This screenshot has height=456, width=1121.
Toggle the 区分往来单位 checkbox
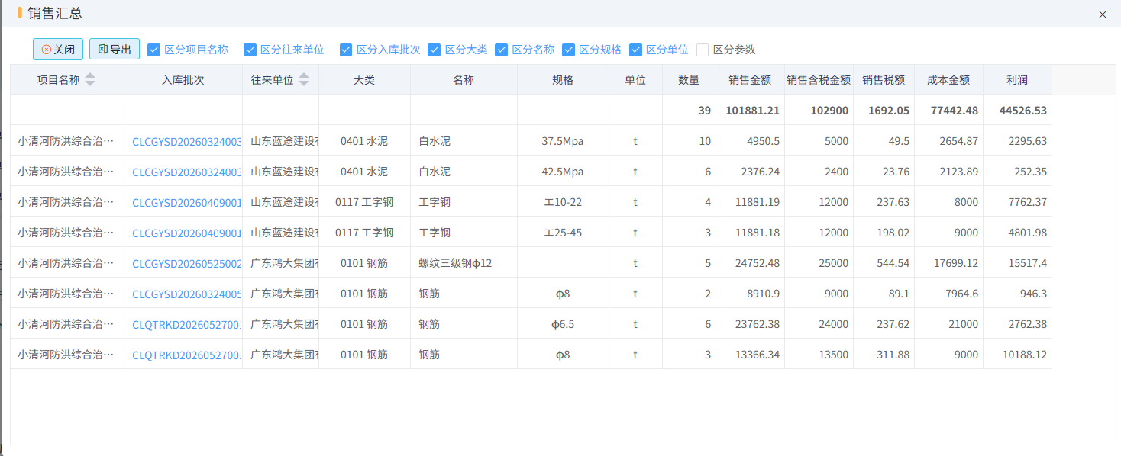pyautogui.click(x=250, y=50)
